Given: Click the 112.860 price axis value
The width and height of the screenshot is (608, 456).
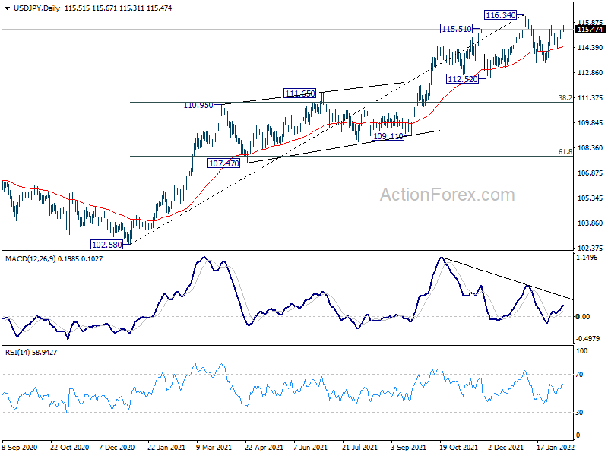Looking at the screenshot, I should pyautogui.click(x=591, y=72).
